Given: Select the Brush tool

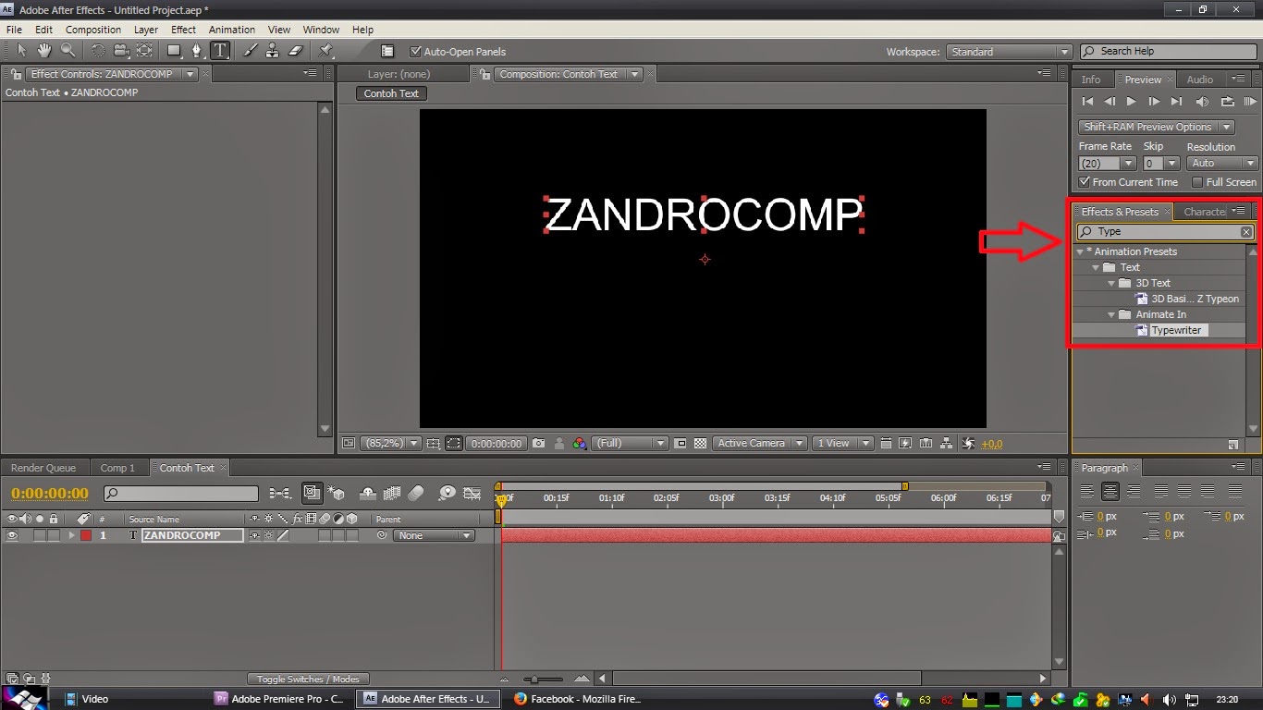Looking at the screenshot, I should [x=251, y=51].
